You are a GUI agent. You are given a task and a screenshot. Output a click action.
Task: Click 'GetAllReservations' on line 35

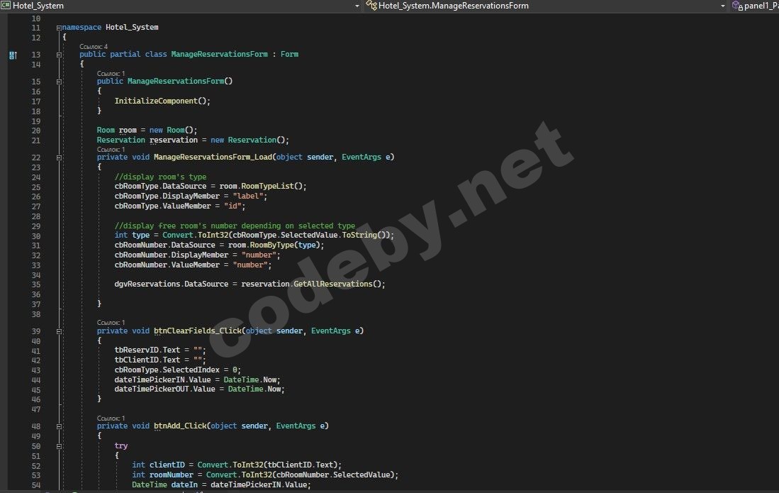[333, 284]
